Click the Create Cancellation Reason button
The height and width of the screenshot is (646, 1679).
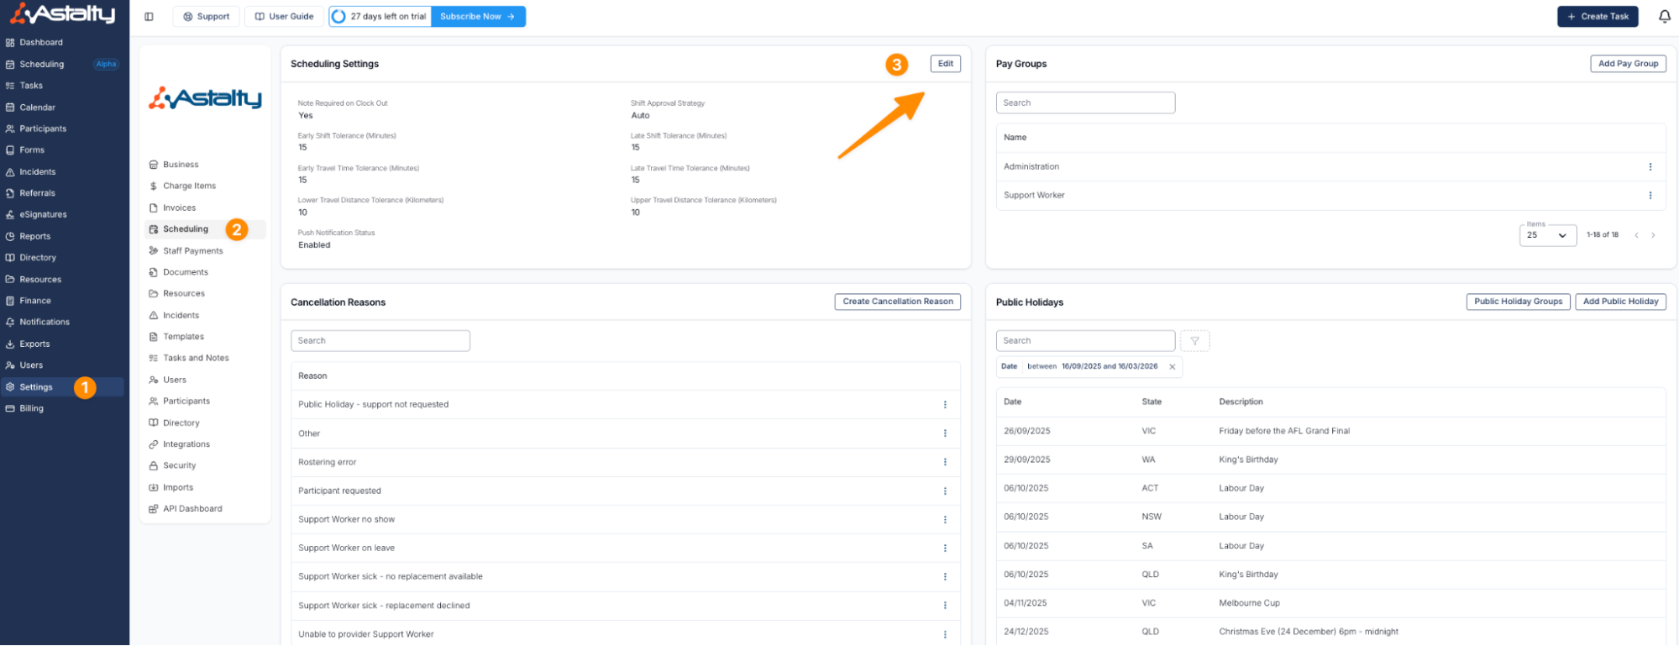click(897, 302)
